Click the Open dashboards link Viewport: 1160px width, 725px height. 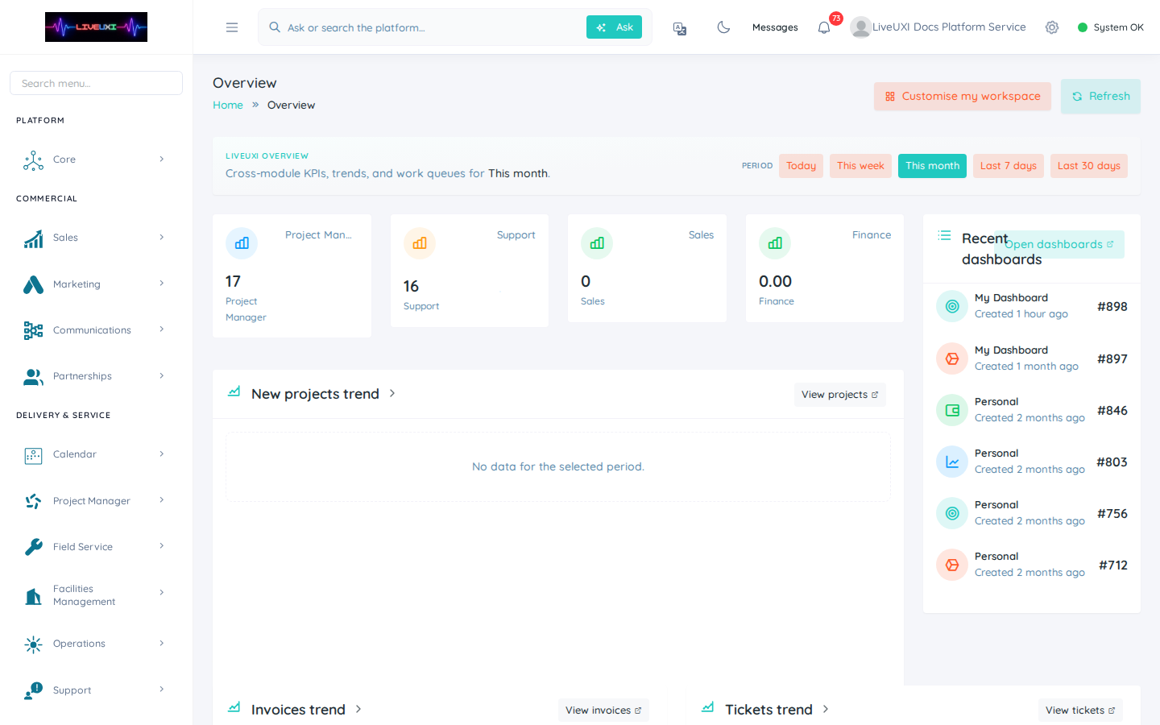tap(1059, 245)
